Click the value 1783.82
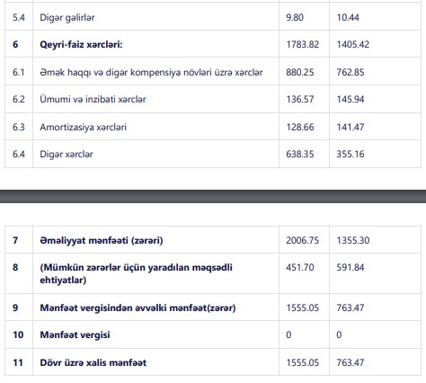 click(x=303, y=45)
